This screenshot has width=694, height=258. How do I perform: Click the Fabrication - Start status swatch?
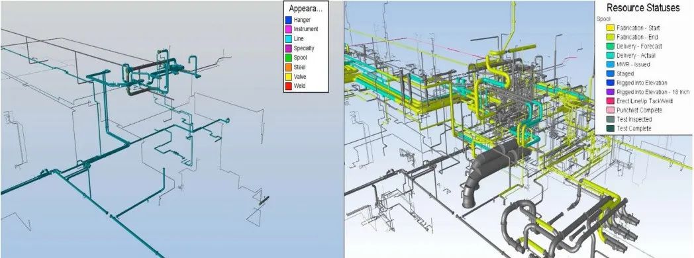click(610, 28)
